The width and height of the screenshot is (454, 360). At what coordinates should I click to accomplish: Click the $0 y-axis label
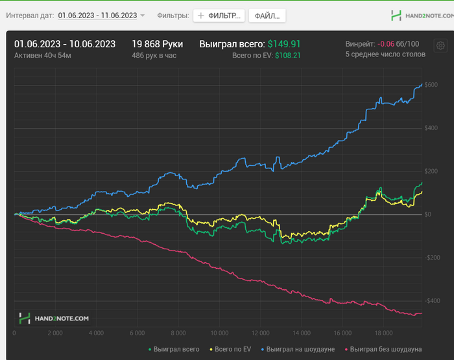(427, 214)
